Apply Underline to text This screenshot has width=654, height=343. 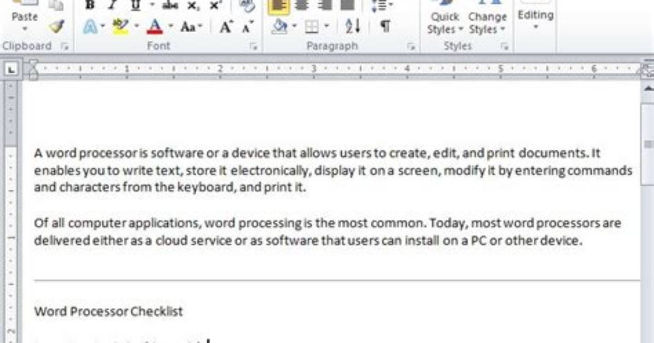[136, 5]
